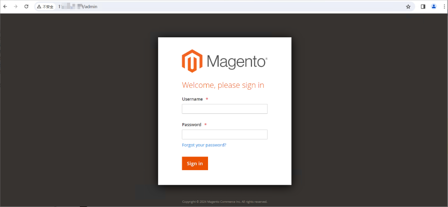Go back with the browser back arrow
Screen dimensions: 448x207
click(x=5, y=7)
